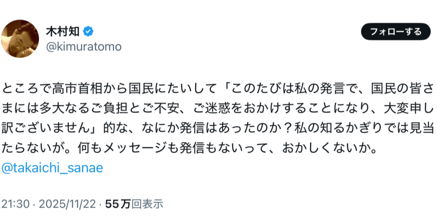Click the 2025/11/22 post date
Screen dimensions: 437x220
pyautogui.click(x=68, y=204)
